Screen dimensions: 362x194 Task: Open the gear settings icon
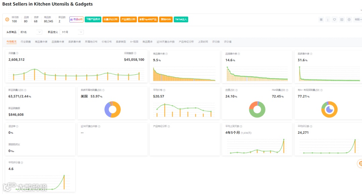pyautogui.click(x=349, y=20)
